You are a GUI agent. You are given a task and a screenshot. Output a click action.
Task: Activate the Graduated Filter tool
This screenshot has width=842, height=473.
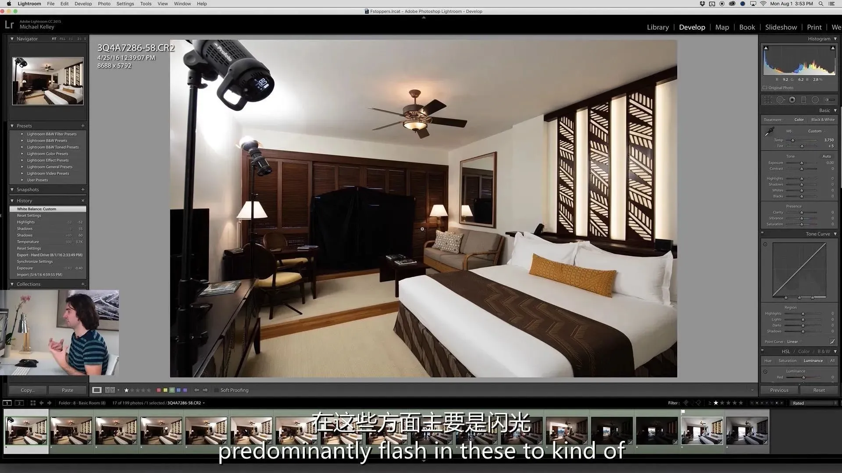click(x=803, y=100)
